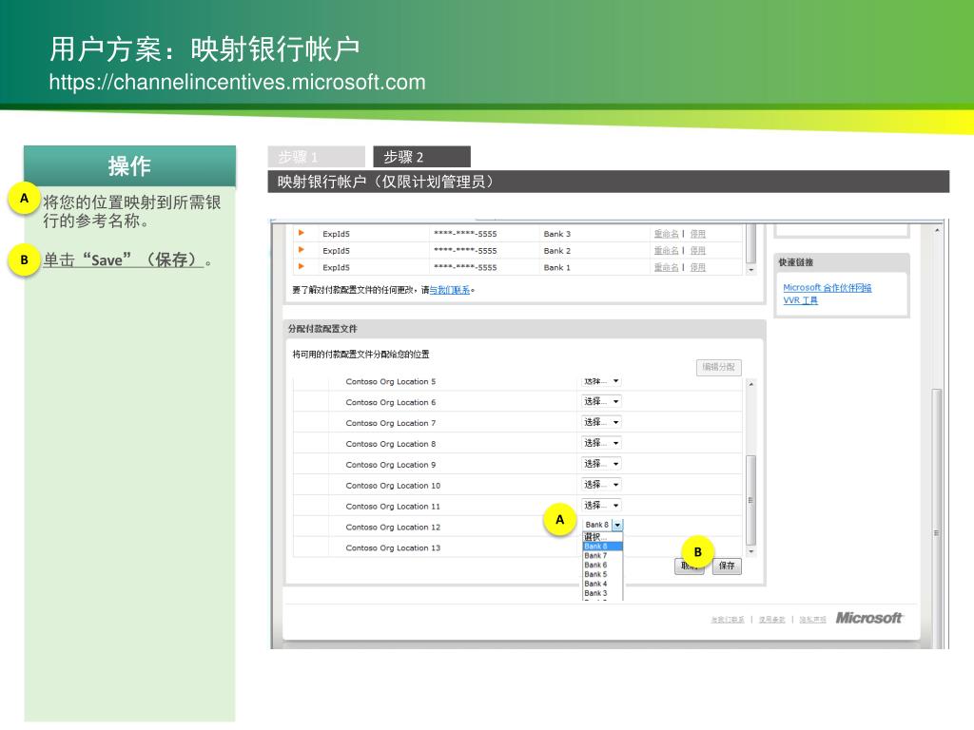Choose Bank 4 from the open dropdown list
The height and width of the screenshot is (730, 974).
click(x=602, y=584)
